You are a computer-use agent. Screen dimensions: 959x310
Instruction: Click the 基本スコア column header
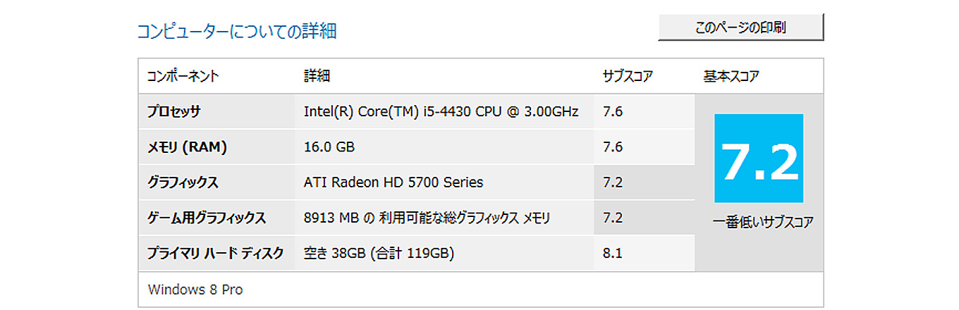tap(731, 76)
